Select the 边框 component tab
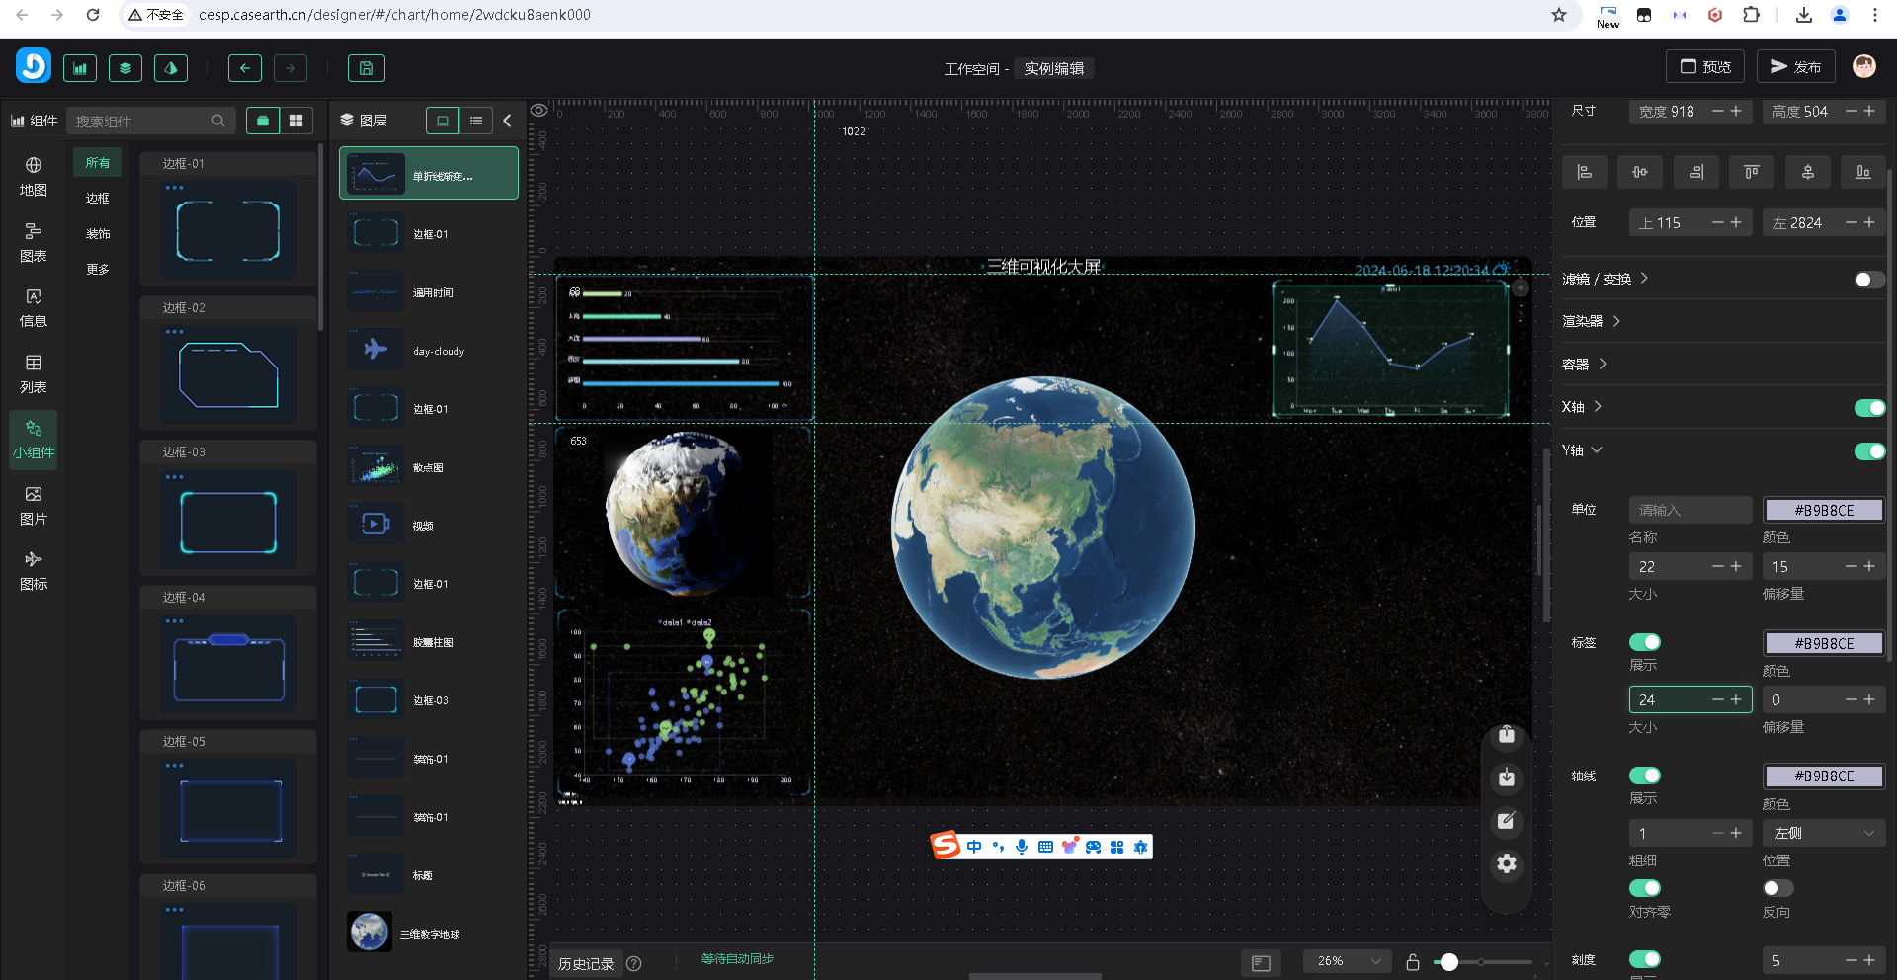The height and width of the screenshot is (980, 1897). 97,199
